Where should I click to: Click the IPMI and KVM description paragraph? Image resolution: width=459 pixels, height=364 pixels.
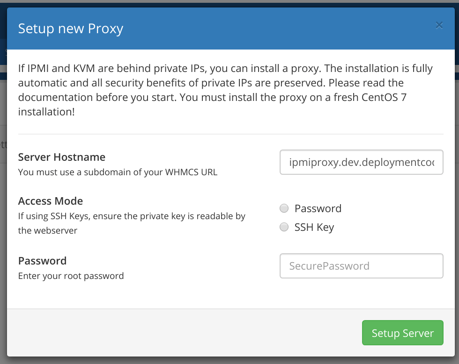click(225, 90)
